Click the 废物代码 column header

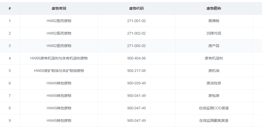136,8
